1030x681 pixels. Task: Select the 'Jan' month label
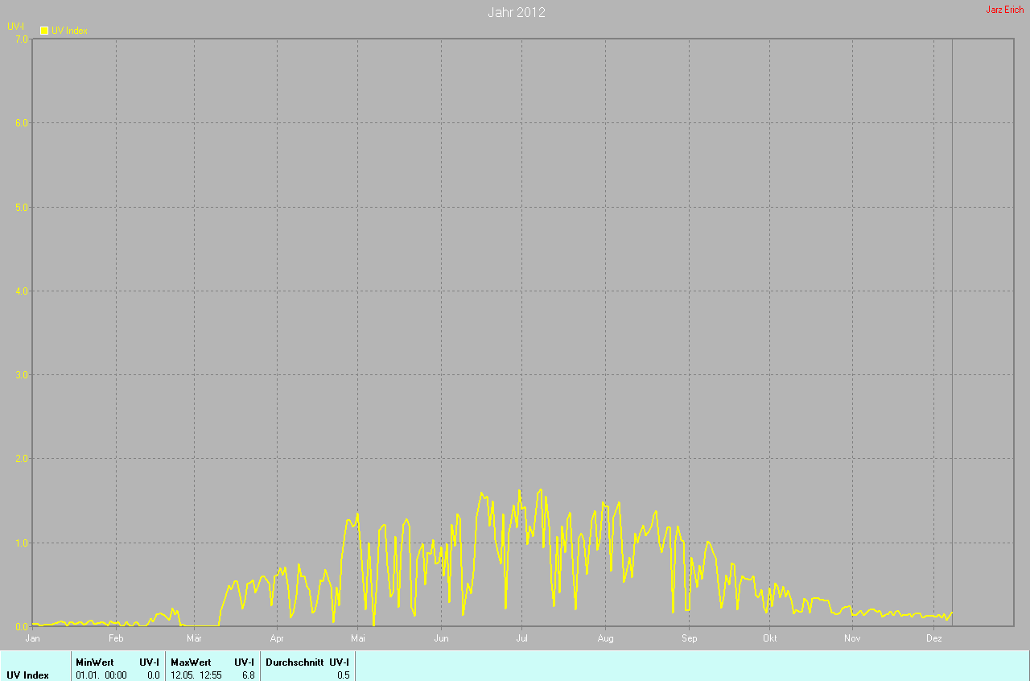[x=33, y=638]
